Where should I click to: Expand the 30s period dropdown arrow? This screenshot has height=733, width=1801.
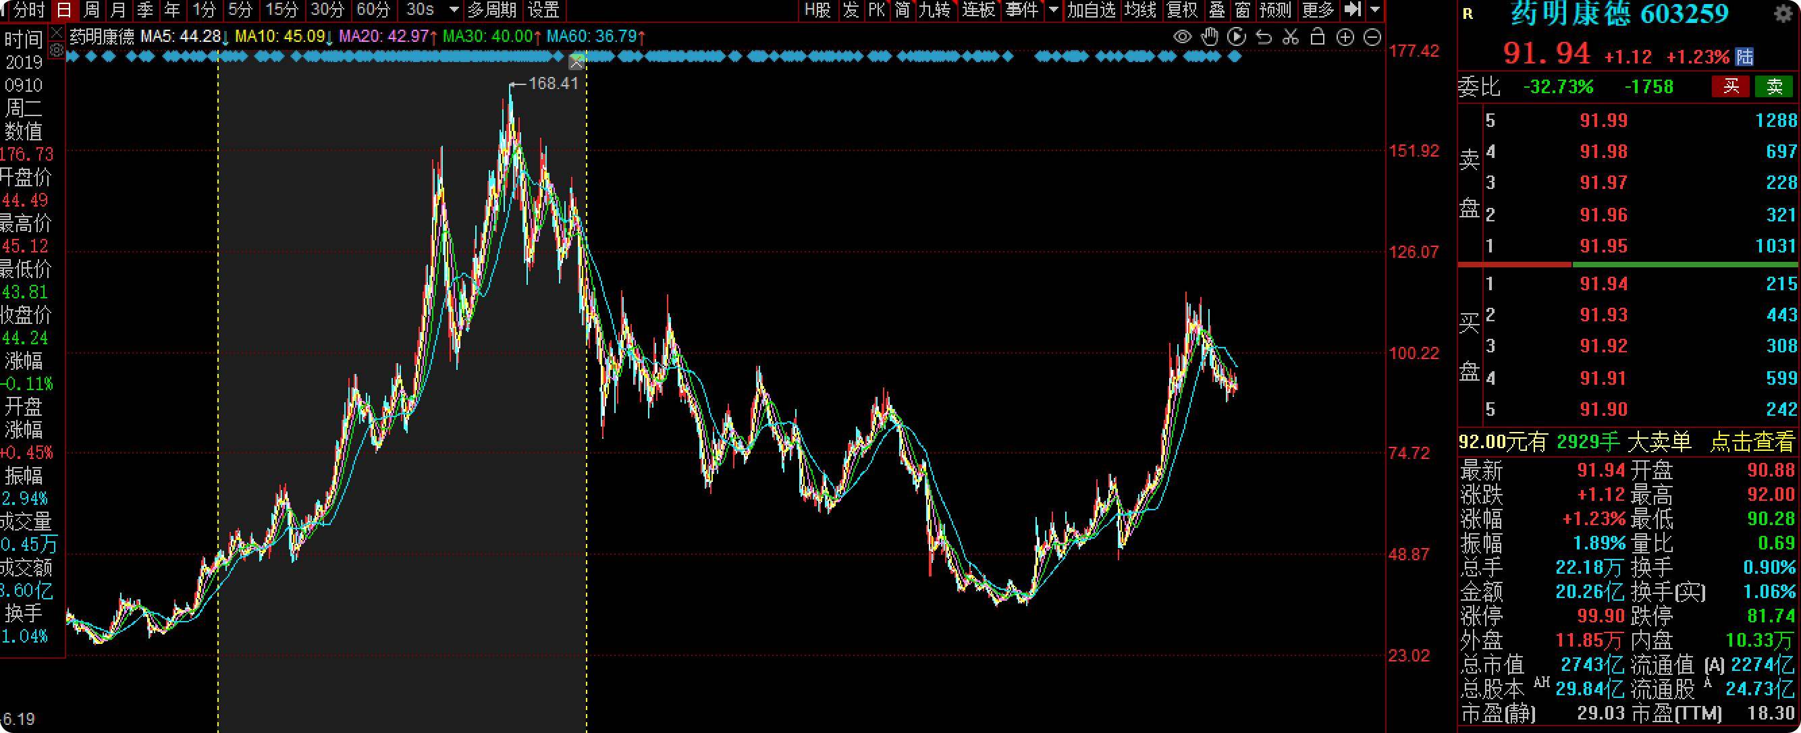coord(454,9)
